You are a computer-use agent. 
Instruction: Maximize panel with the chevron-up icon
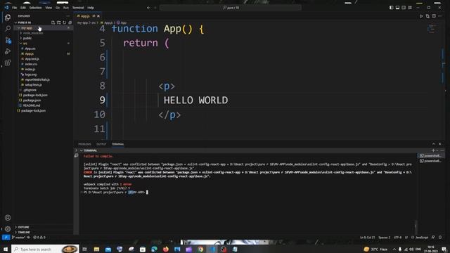(434, 144)
